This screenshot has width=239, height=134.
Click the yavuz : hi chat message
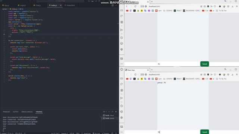161,83
